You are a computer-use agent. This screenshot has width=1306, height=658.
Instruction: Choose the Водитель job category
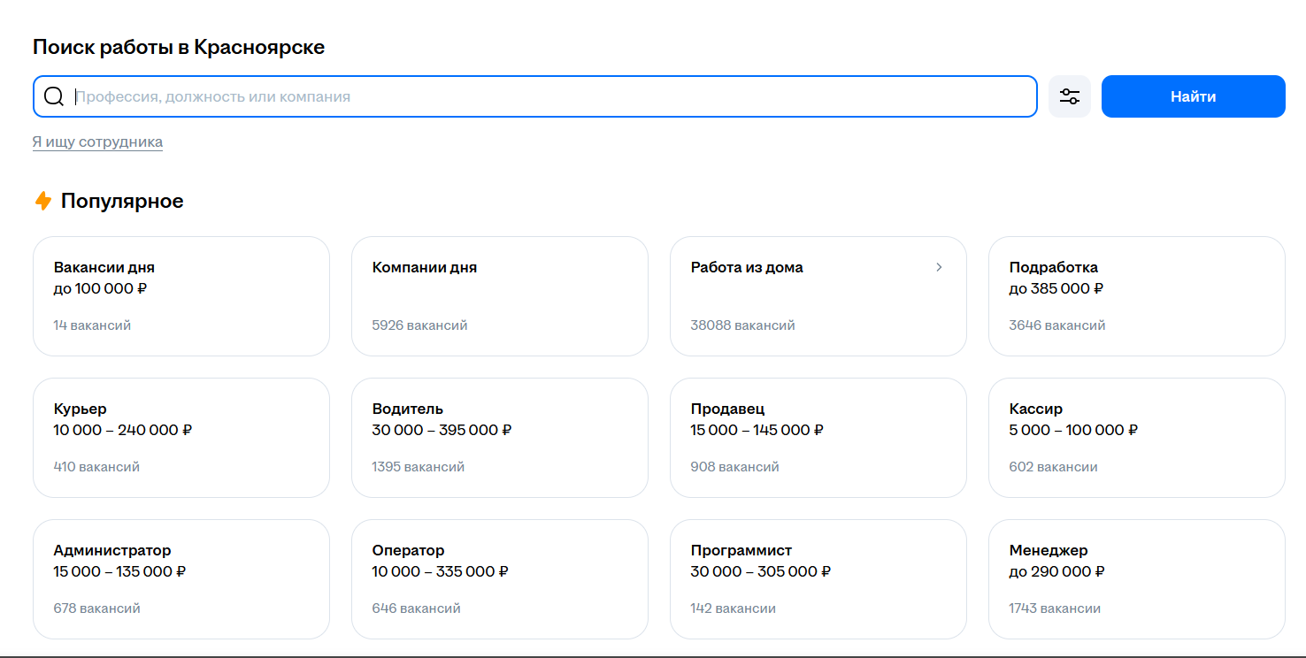coord(500,438)
